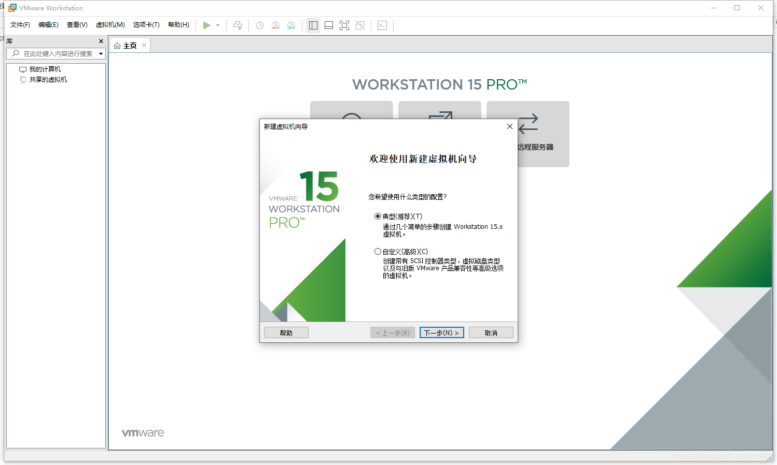Image resolution: width=777 pixels, height=465 pixels.
Task: Open the 帮助(H) menu
Action: pos(178,25)
